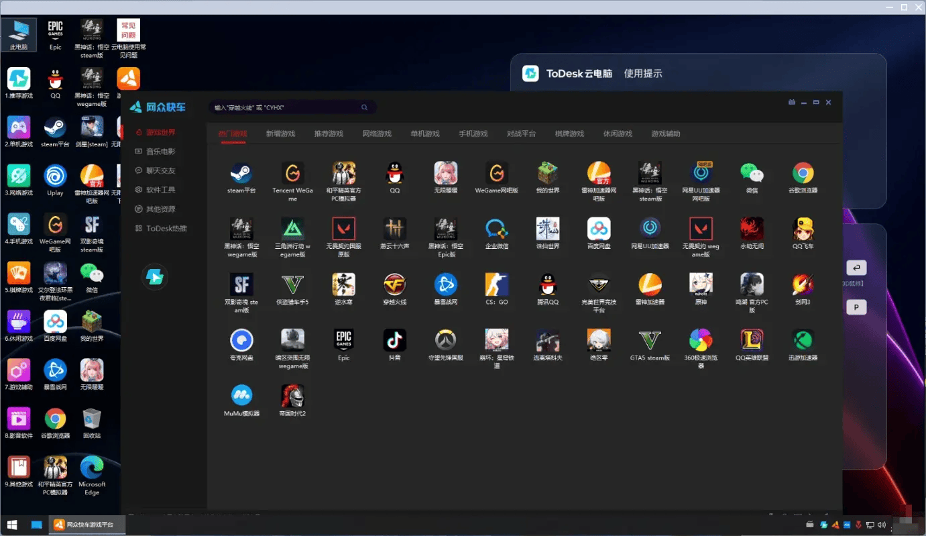Open 无畏契约国服原版 icon
This screenshot has height=536, width=926.
[x=343, y=229]
